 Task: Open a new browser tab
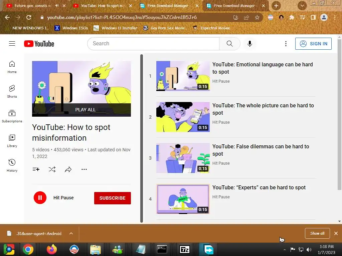pyautogui.click(x=276, y=6)
